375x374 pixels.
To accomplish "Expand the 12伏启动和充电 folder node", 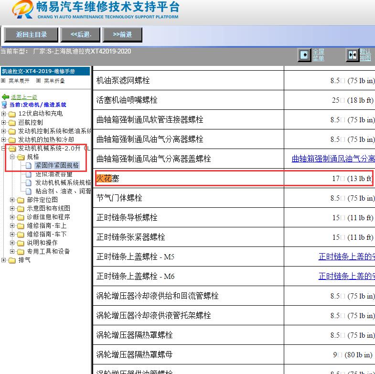I will pos(3,114).
